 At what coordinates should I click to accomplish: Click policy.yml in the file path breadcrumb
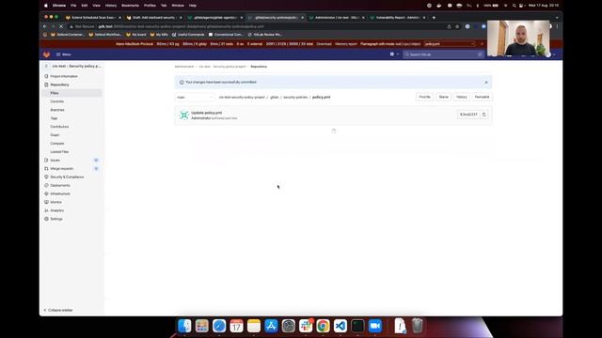pyautogui.click(x=321, y=98)
